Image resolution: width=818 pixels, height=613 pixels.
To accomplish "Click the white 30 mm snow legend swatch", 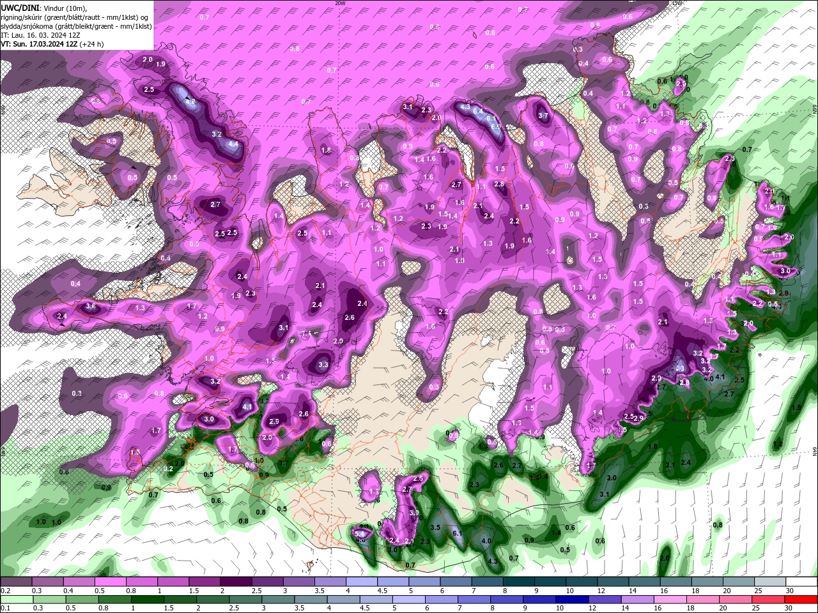I will (801, 582).
